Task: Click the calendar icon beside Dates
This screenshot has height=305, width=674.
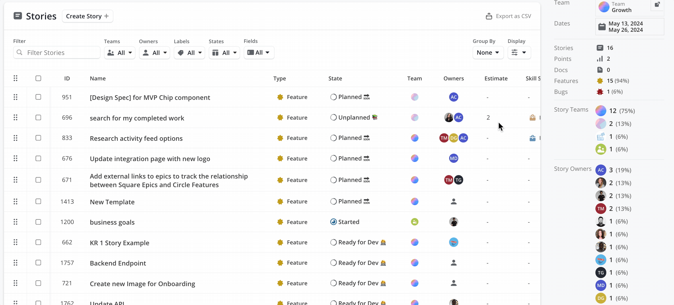Action: pyautogui.click(x=602, y=27)
